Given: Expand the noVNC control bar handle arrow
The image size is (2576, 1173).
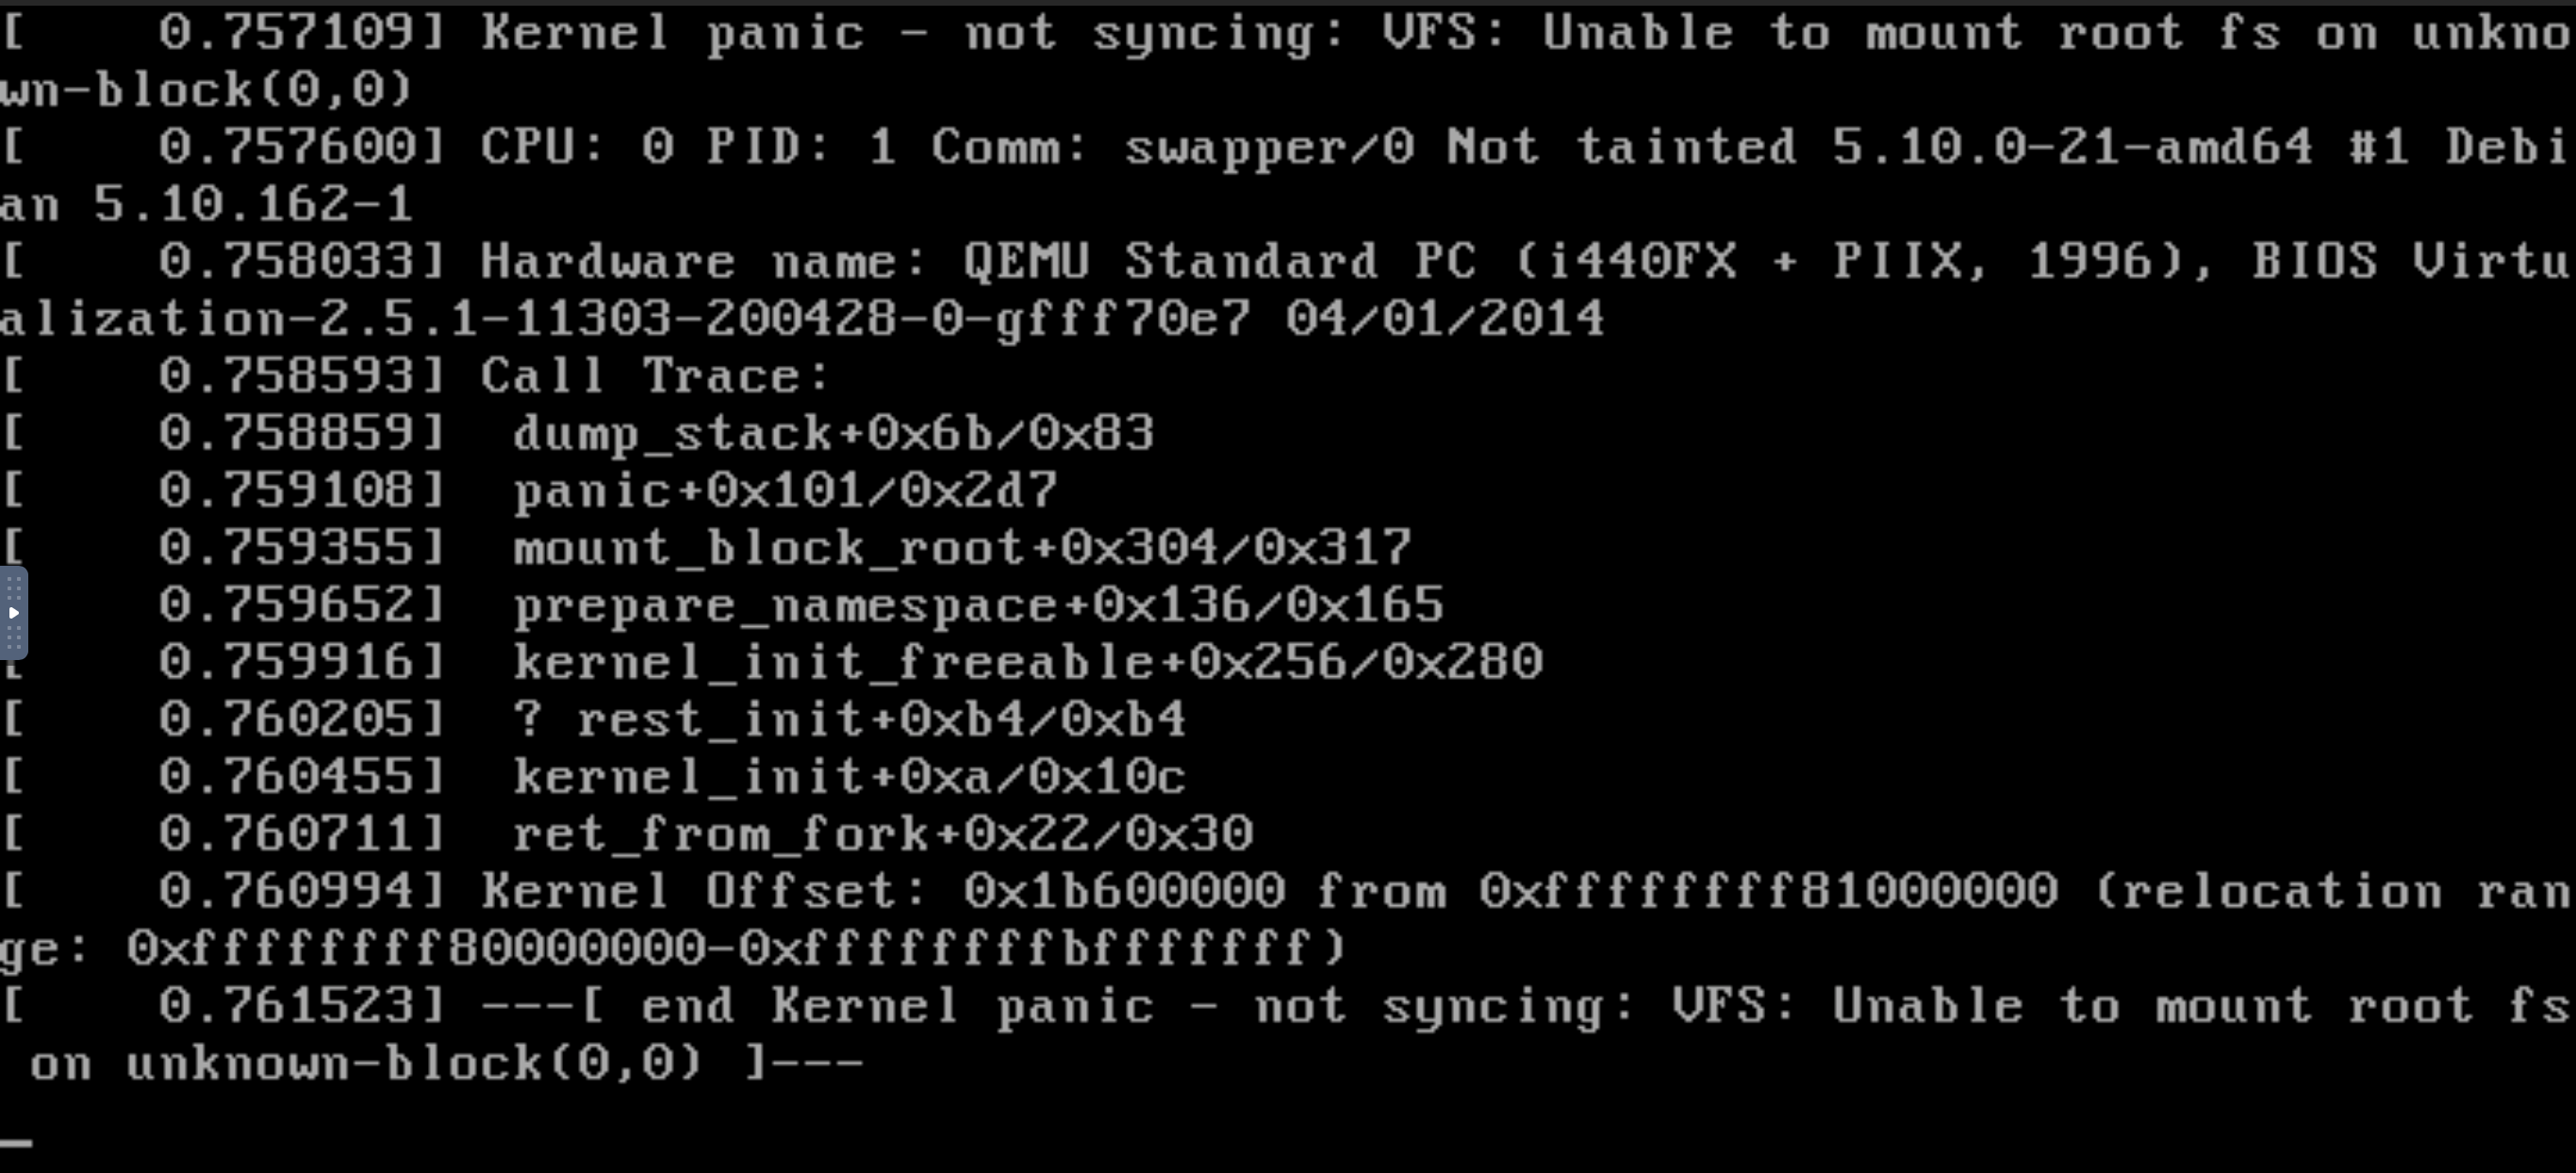Looking at the screenshot, I should [x=13, y=612].
